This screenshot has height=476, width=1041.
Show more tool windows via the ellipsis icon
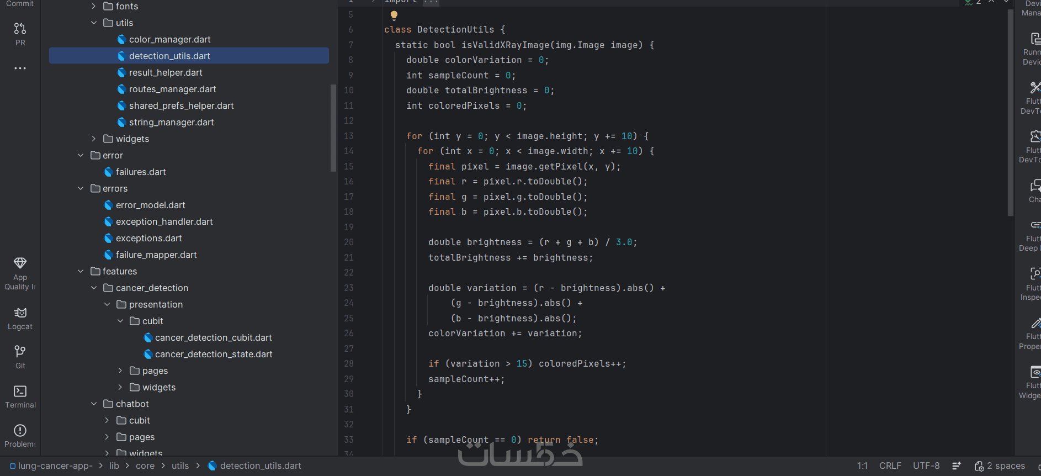(20, 68)
